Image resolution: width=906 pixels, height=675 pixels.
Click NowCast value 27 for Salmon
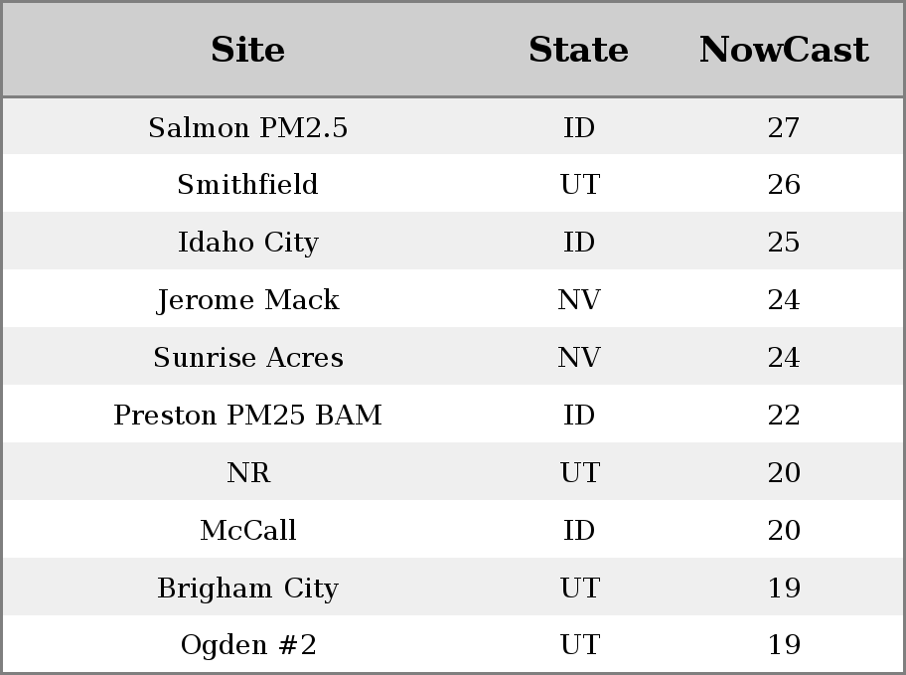point(783,127)
